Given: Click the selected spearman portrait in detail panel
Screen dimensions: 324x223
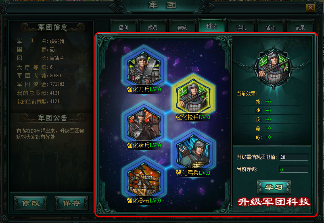Looking at the screenshot, I should pos(274,68).
